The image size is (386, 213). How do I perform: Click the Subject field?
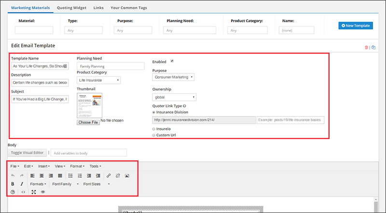click(x=40, y=99)
